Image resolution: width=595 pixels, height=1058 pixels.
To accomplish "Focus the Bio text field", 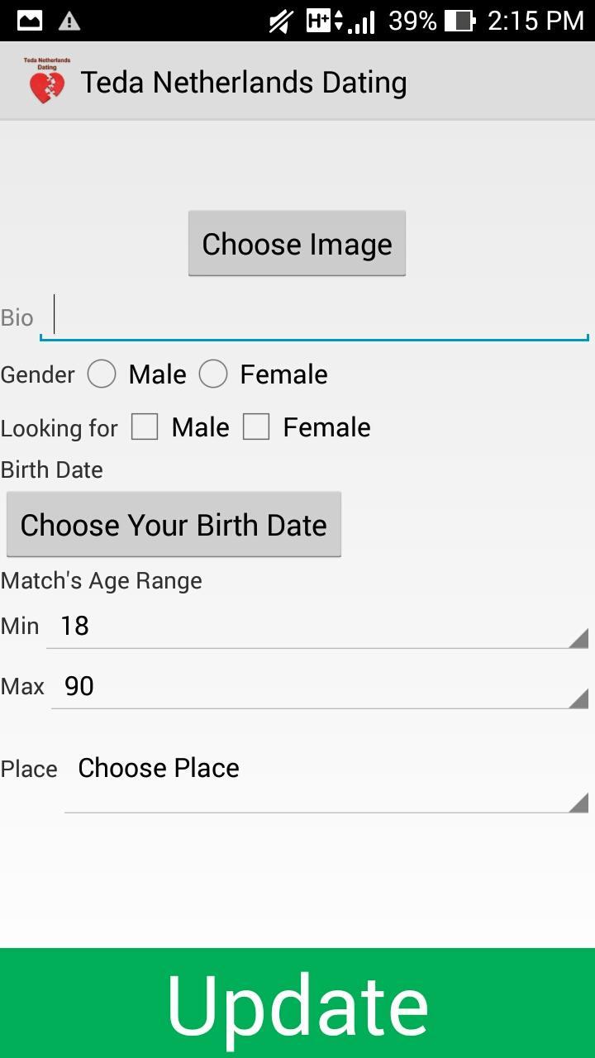I will [314, 318].
